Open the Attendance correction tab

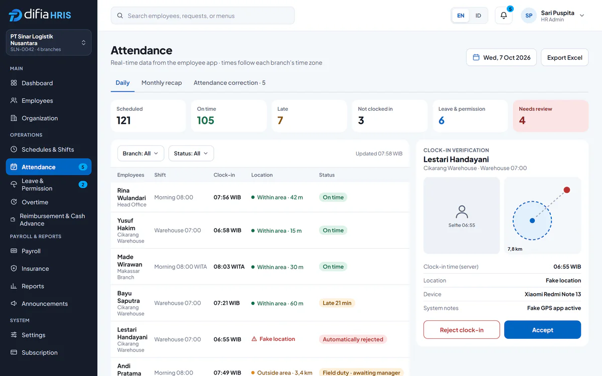pyautogui.click(x=229, y=83)
